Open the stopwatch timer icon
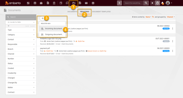 pyautogui.click(x=157, y=3)
